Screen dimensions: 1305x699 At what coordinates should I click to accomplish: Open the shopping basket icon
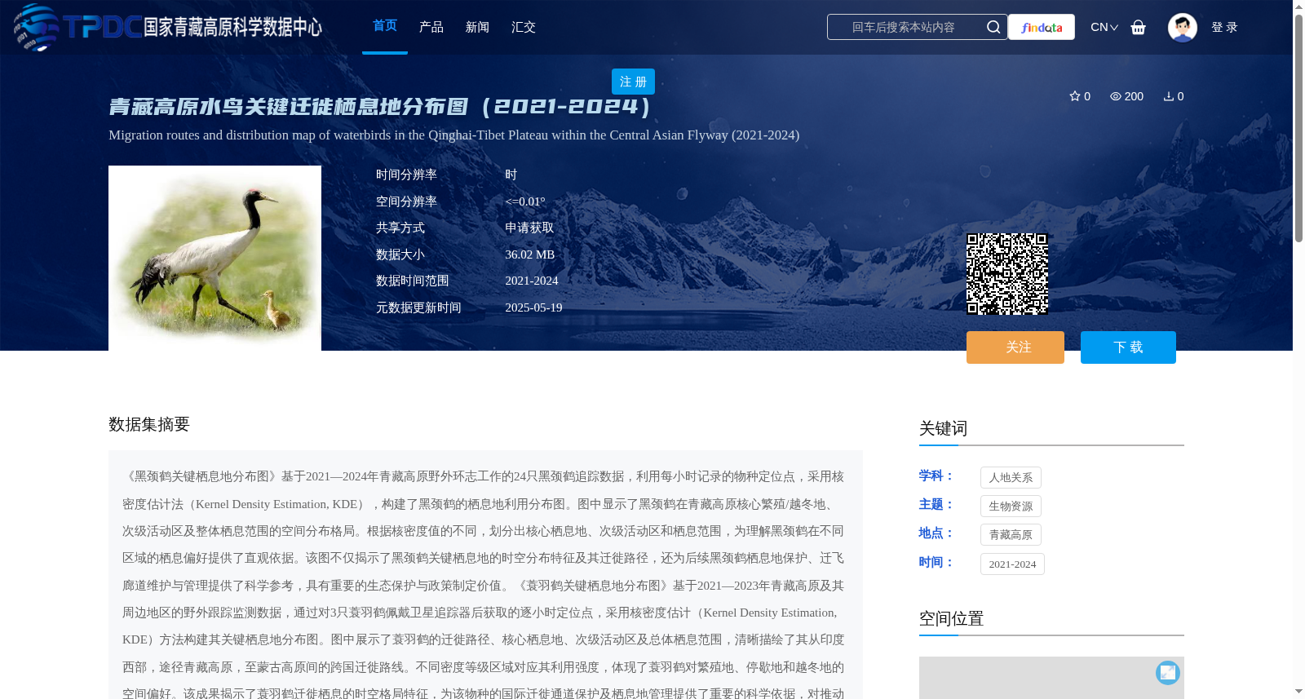pyautogui.click(x=1139, y=27)
